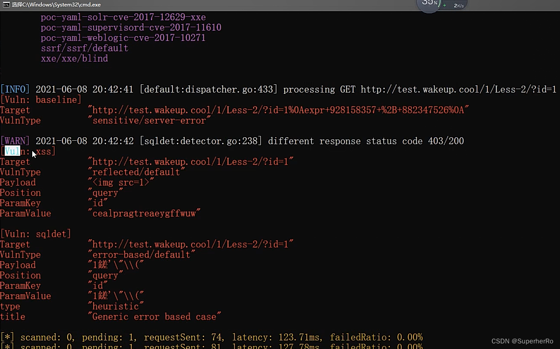Viewport: 560px width, 349px height.
Task: Click the "sensitive/server-error" VulnType value
Action: click(149, 120)
